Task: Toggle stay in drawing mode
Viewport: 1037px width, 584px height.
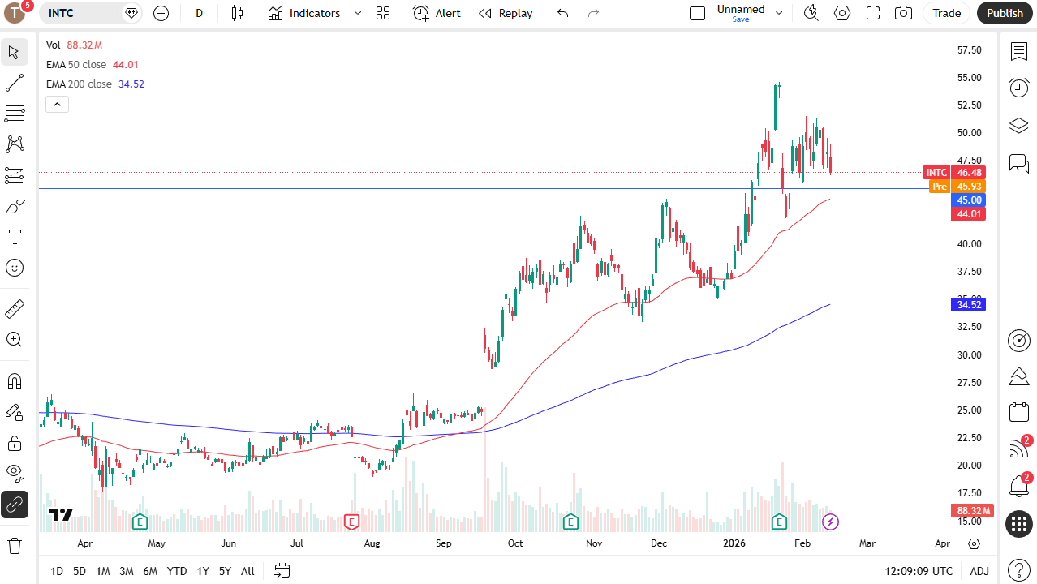Action: (x=14, y=412)
